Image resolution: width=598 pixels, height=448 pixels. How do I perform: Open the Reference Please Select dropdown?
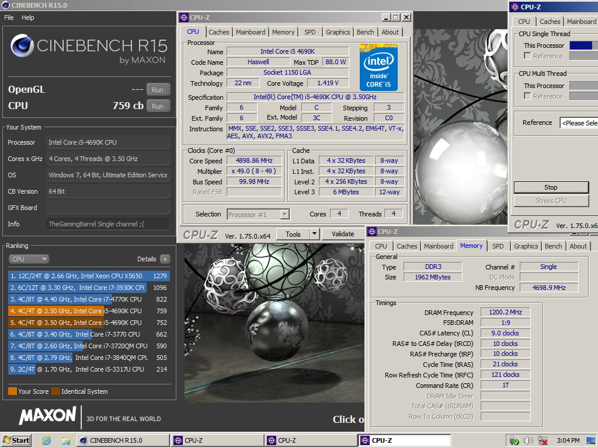(x=579, y=123)
